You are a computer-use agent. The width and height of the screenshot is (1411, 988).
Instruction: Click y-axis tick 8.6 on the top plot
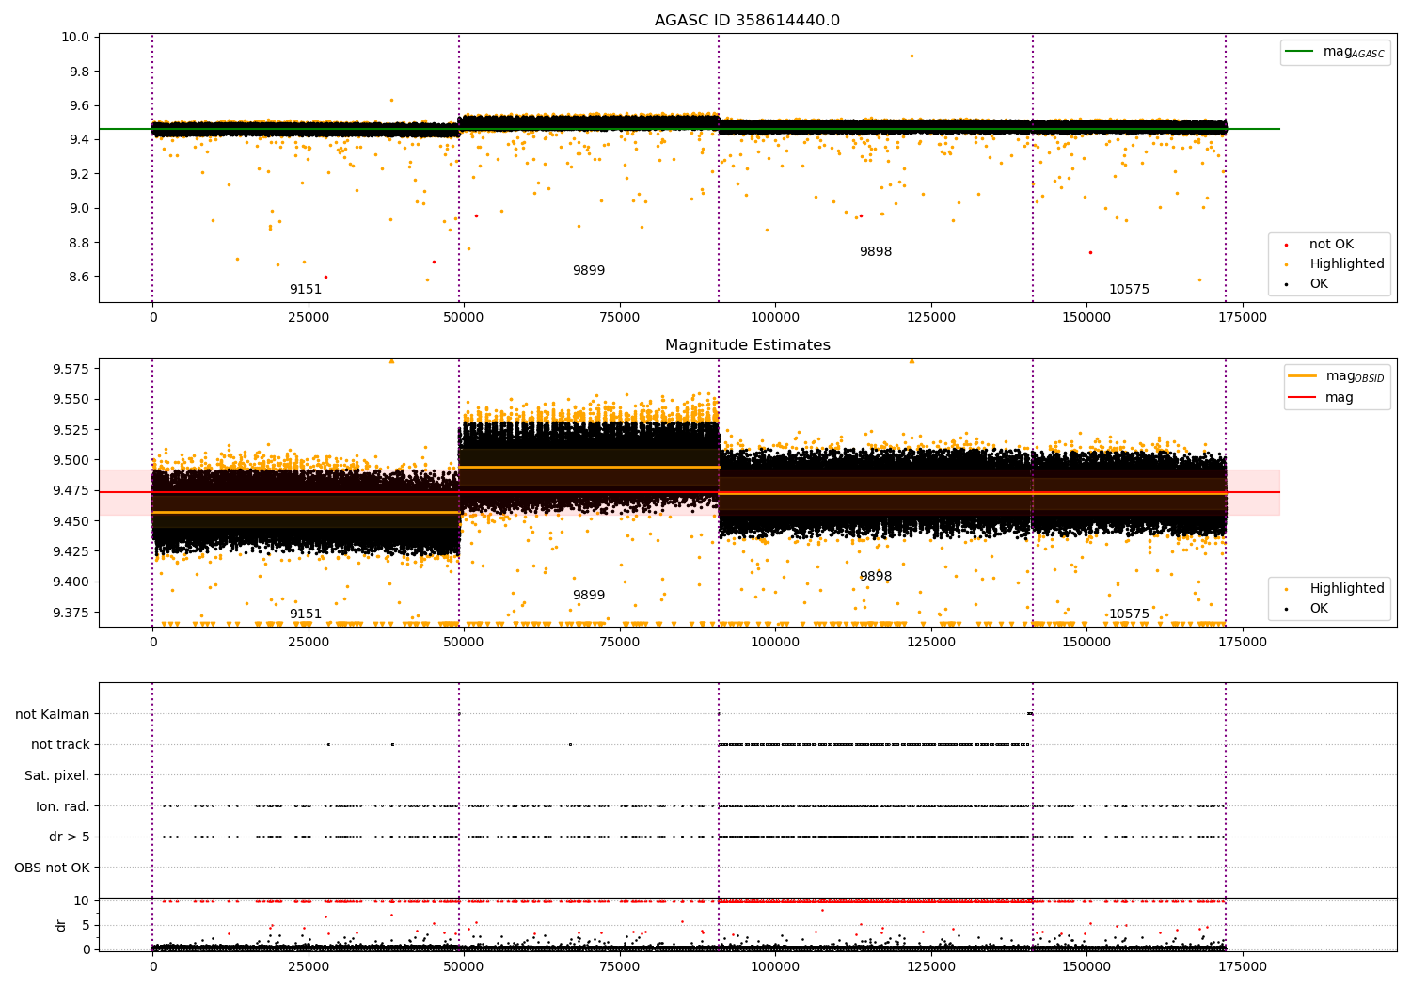point(79,277)
